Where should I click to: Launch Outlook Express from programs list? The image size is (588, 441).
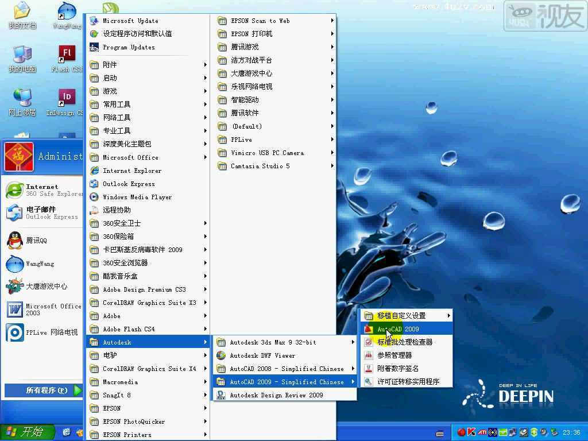(148, 184)
